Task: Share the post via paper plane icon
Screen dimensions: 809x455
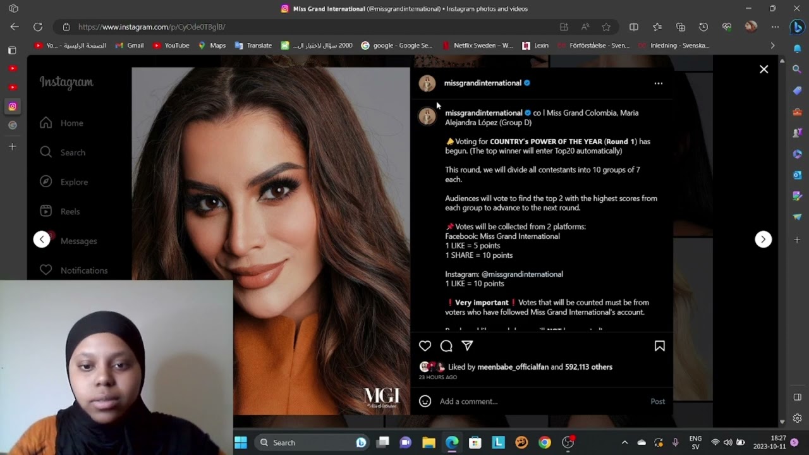Action: click(467, 346)
